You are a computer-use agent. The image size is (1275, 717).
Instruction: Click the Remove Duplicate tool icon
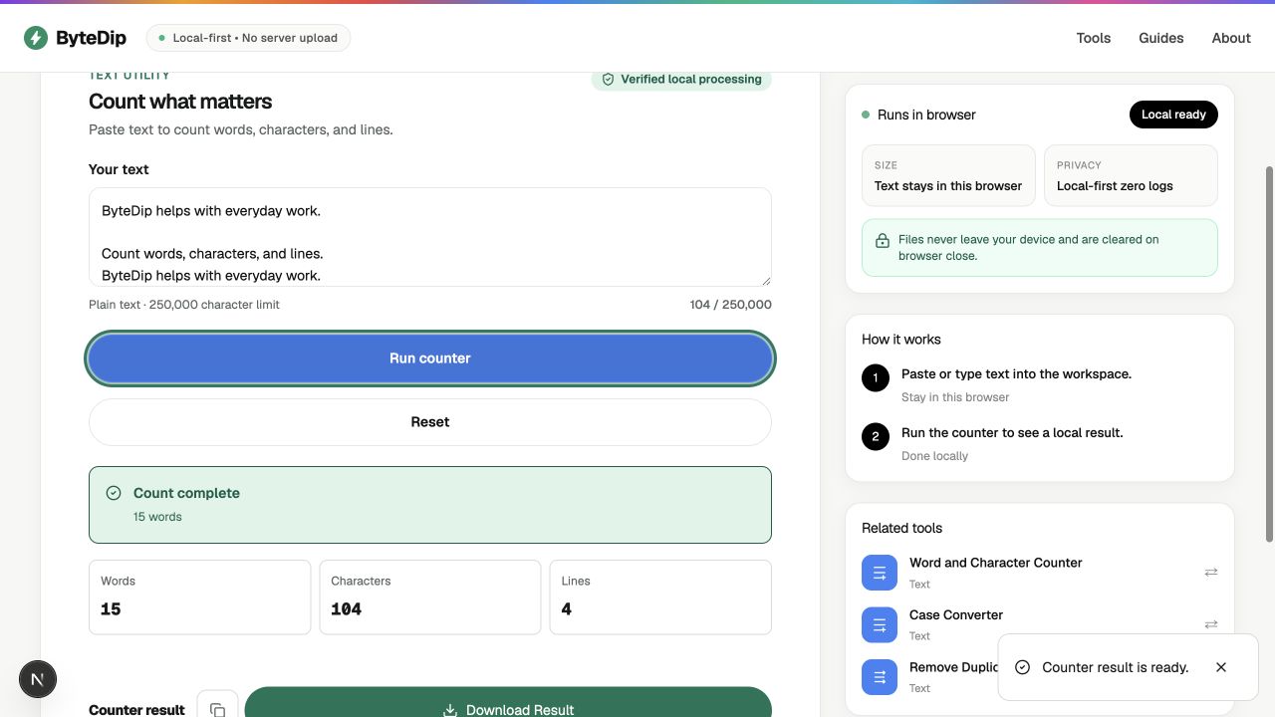coord(880,677)
